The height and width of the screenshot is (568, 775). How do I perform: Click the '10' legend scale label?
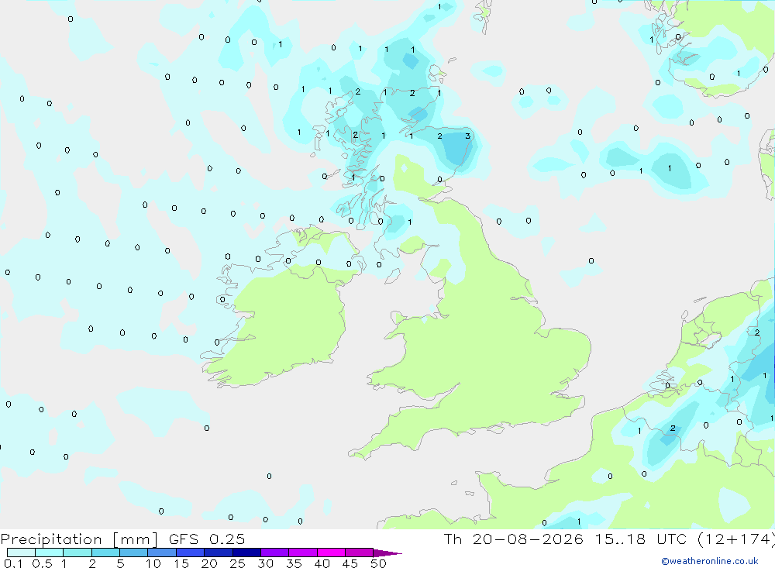pyautogui.click(x=153, y=563)
